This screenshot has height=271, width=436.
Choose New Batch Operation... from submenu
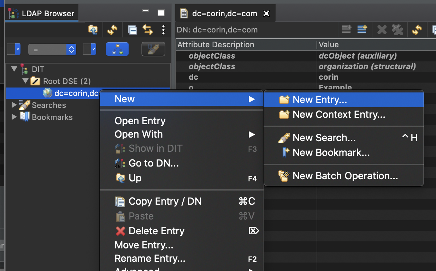click(x=344, y=176)
